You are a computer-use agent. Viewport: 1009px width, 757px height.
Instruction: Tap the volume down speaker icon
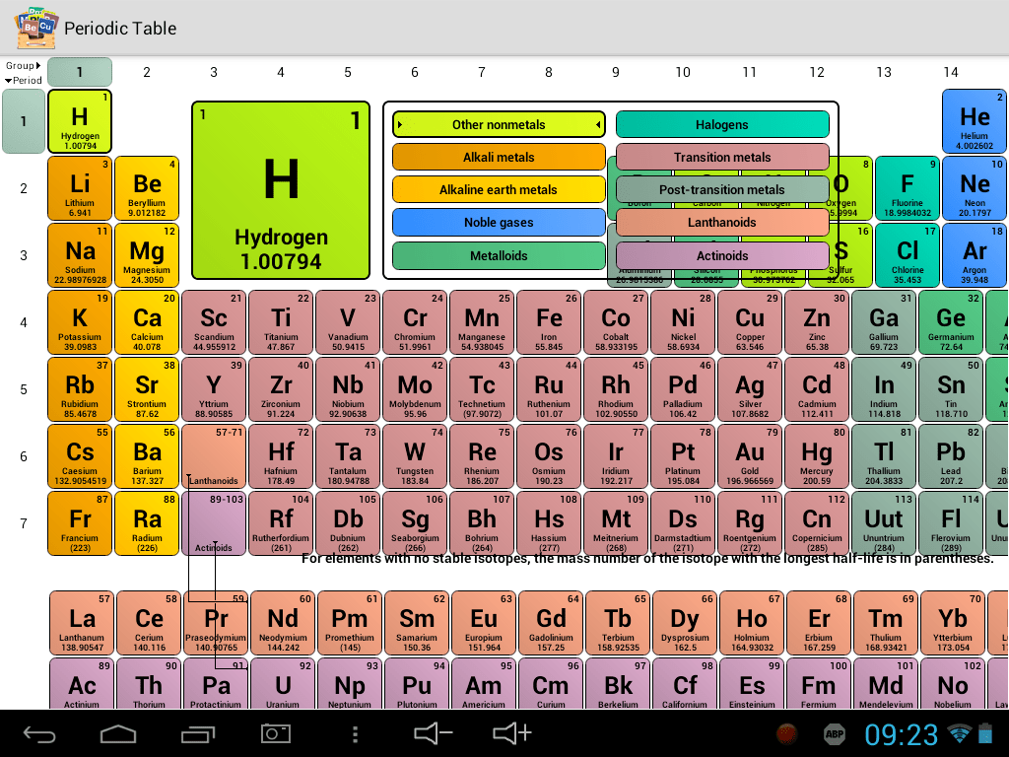(434, 733)
